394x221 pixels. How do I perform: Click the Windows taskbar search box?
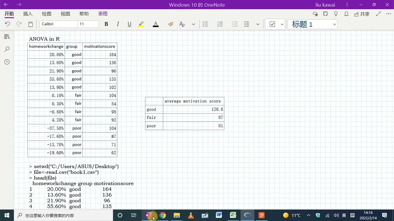pos(63,215)
